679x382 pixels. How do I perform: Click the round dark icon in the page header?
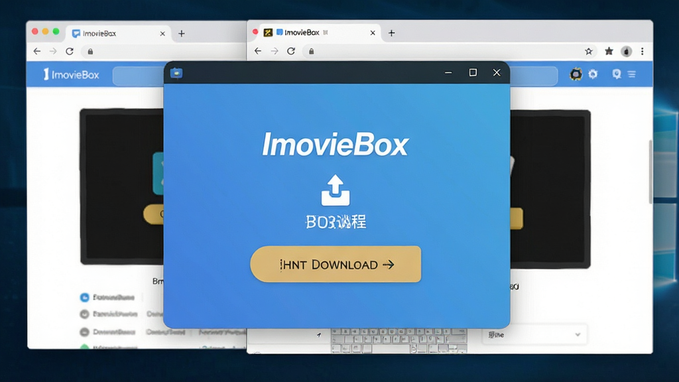coord(576,74)
